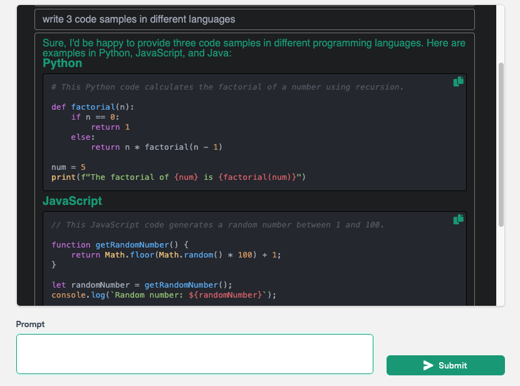
Task: Click the 'return Math.floor' code line
Action: [x=175, y=255]
